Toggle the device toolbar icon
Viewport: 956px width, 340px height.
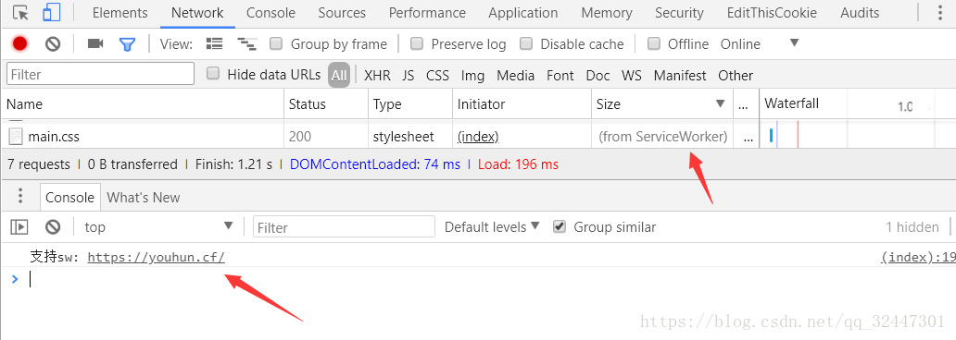pyautogui.click(x=52, y=13)
